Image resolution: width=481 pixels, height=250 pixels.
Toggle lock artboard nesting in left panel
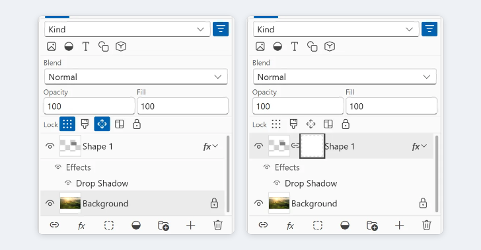pos(120,124)
